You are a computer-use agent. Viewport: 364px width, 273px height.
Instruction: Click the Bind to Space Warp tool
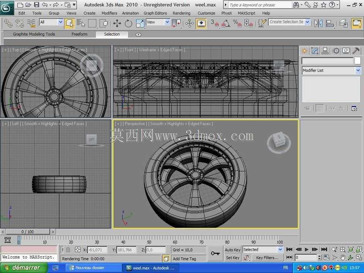31,23
